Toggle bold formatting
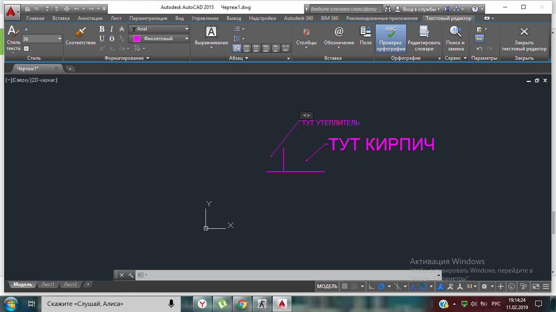 tap(102, 29)
